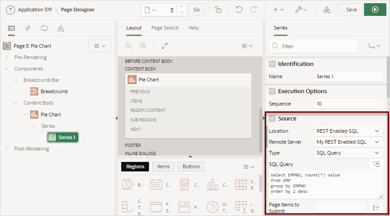
Task: Select the Regions gallery button
Action: (135, 166)
